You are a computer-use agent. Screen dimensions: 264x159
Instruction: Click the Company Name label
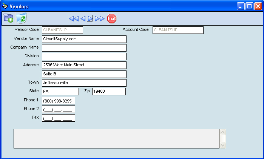coord(25,47)
